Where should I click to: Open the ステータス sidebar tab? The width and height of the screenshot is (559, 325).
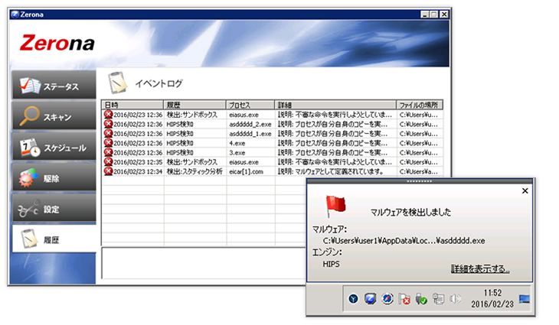(x=54, y=85)
